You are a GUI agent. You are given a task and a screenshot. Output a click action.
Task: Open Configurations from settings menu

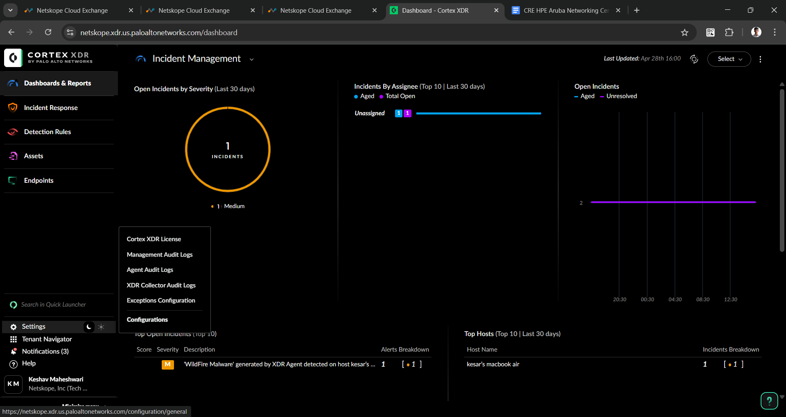(147, 320)
